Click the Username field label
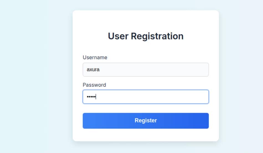The image size is (263, 153). (x=95, y=57)
